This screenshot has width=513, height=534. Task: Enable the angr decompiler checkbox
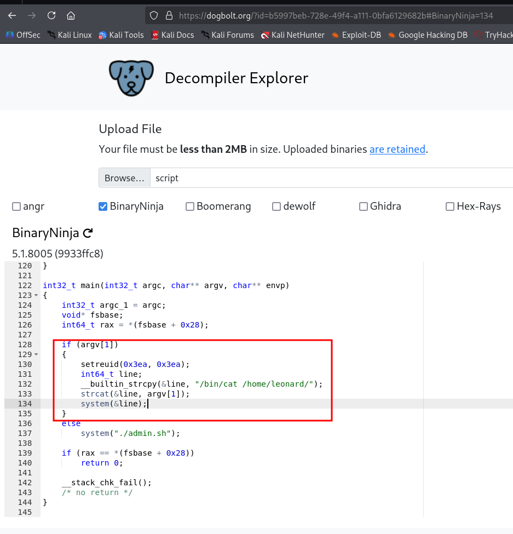pos(16,206)
